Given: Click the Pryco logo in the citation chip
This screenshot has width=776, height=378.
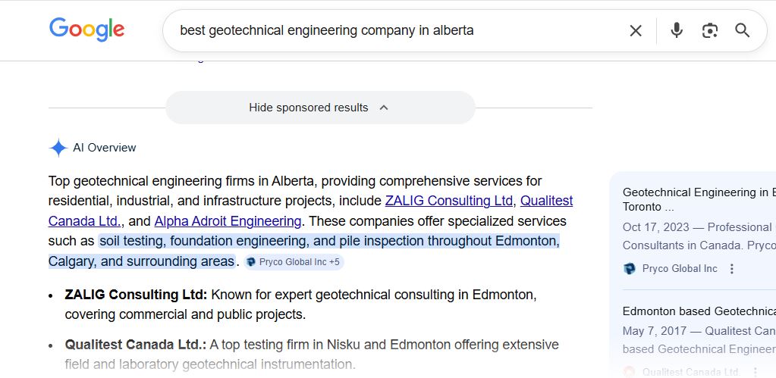Looking at the screenshot, I should (x=251, y=262).
